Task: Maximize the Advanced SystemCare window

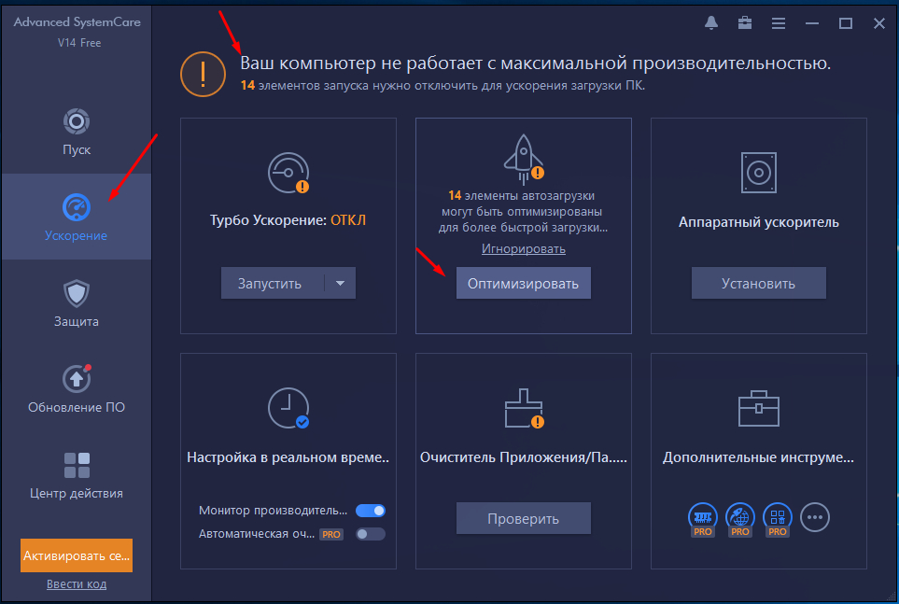Action: click(x=846, y=23)
